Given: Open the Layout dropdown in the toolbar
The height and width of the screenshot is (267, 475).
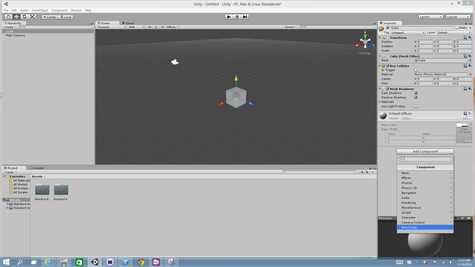Looking at the screenshot, I should click(458, 17).
